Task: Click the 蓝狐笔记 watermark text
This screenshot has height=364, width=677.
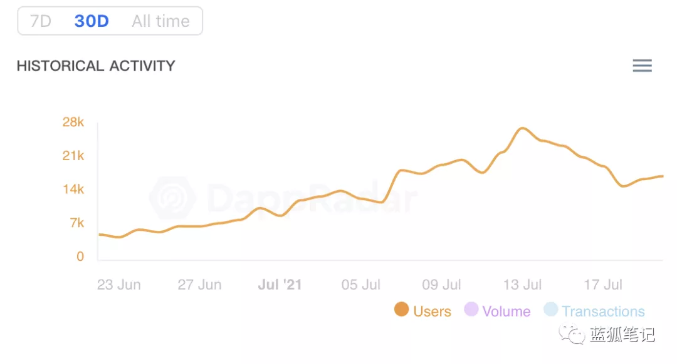Action: click(622, 334)
